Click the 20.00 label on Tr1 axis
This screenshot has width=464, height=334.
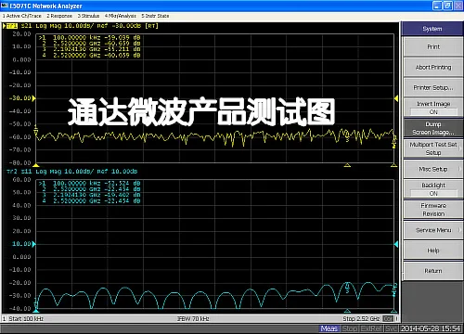[x=22, y=34]
